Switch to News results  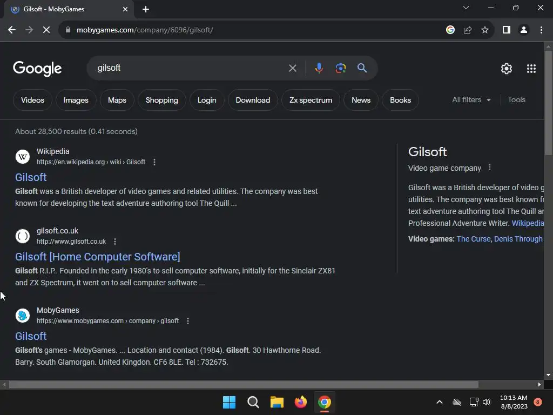(x=361, y=100)
